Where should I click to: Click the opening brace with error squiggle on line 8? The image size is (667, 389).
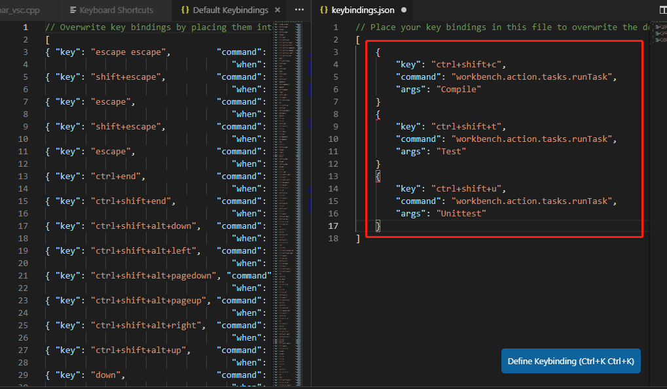point(378,114)
